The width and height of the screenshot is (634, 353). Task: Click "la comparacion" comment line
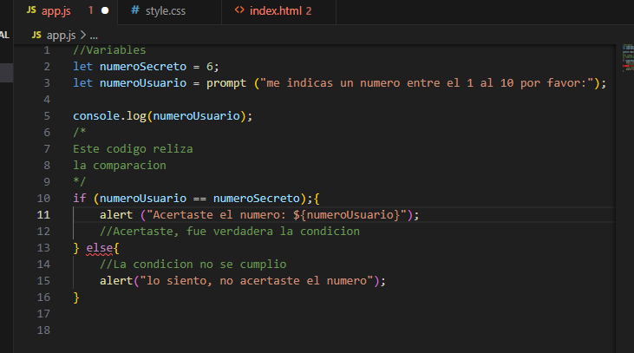pyautogui.click(x=120, y=166)
